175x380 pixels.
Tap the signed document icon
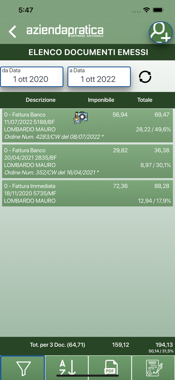click(154, 368)
